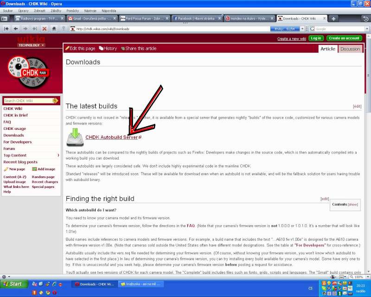Open the Windows Start menu
371x297 pixels.
pyautogui.click(x=13, y=284)
